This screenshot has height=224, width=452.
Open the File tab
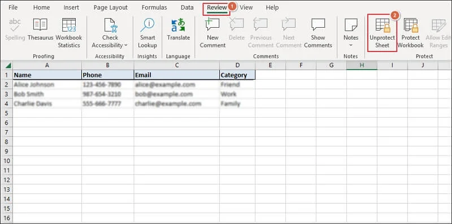tap(13, 7)
